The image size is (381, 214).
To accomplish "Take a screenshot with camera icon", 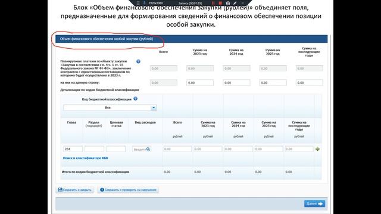I will (x=228, y=3).
